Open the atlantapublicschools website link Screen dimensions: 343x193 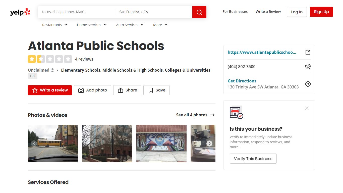262,52
